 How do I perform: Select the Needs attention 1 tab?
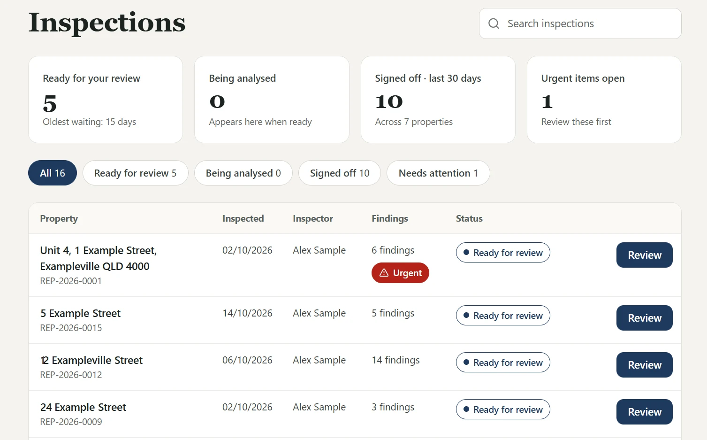click(x=438, y=173)
